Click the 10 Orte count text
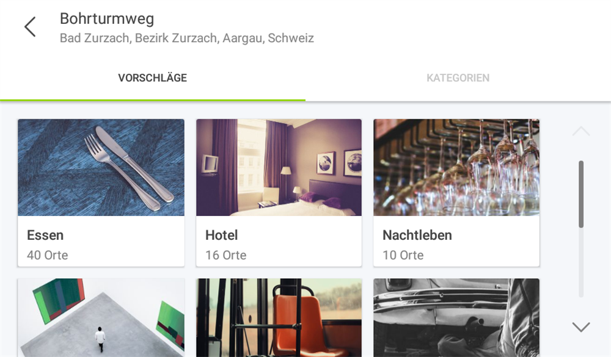Screen dimensions: 611x357 point(403,255)
